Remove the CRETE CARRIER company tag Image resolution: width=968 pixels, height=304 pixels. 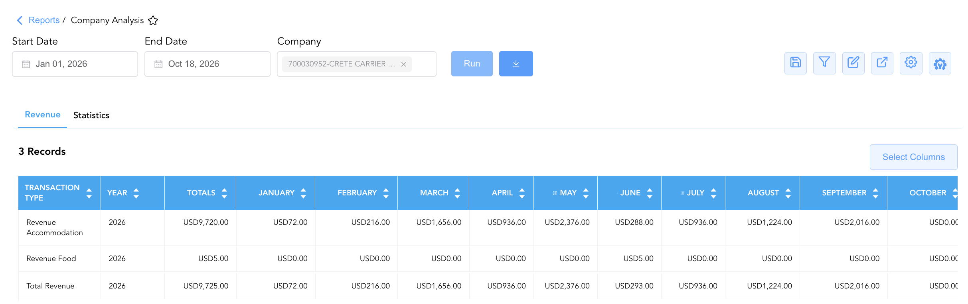(404, 64)
